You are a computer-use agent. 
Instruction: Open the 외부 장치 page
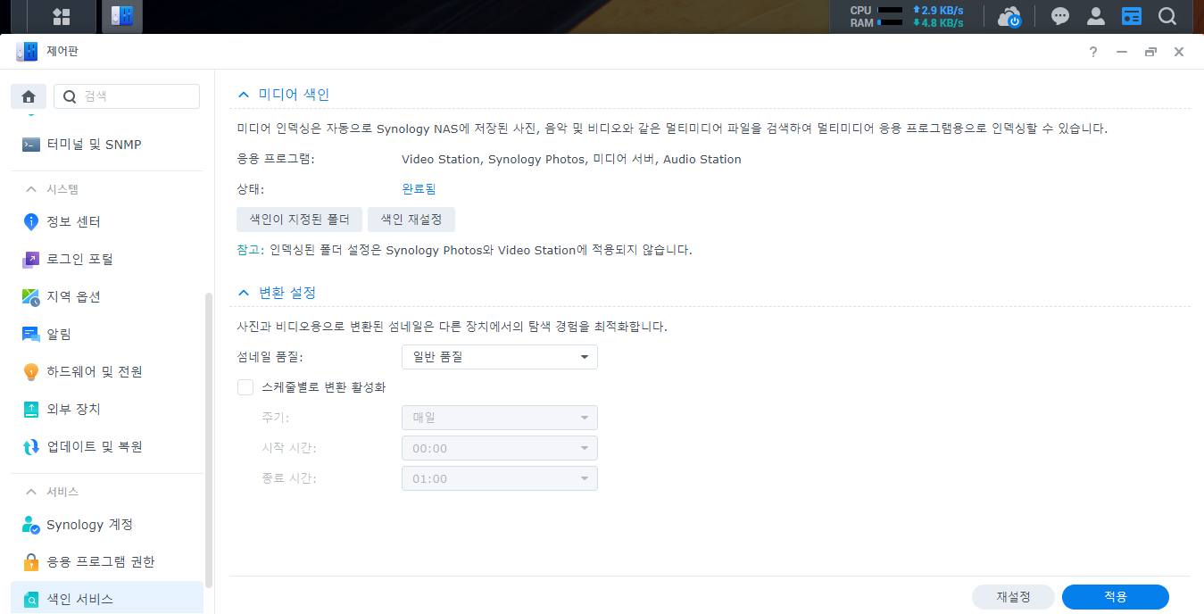click(107, 409)
